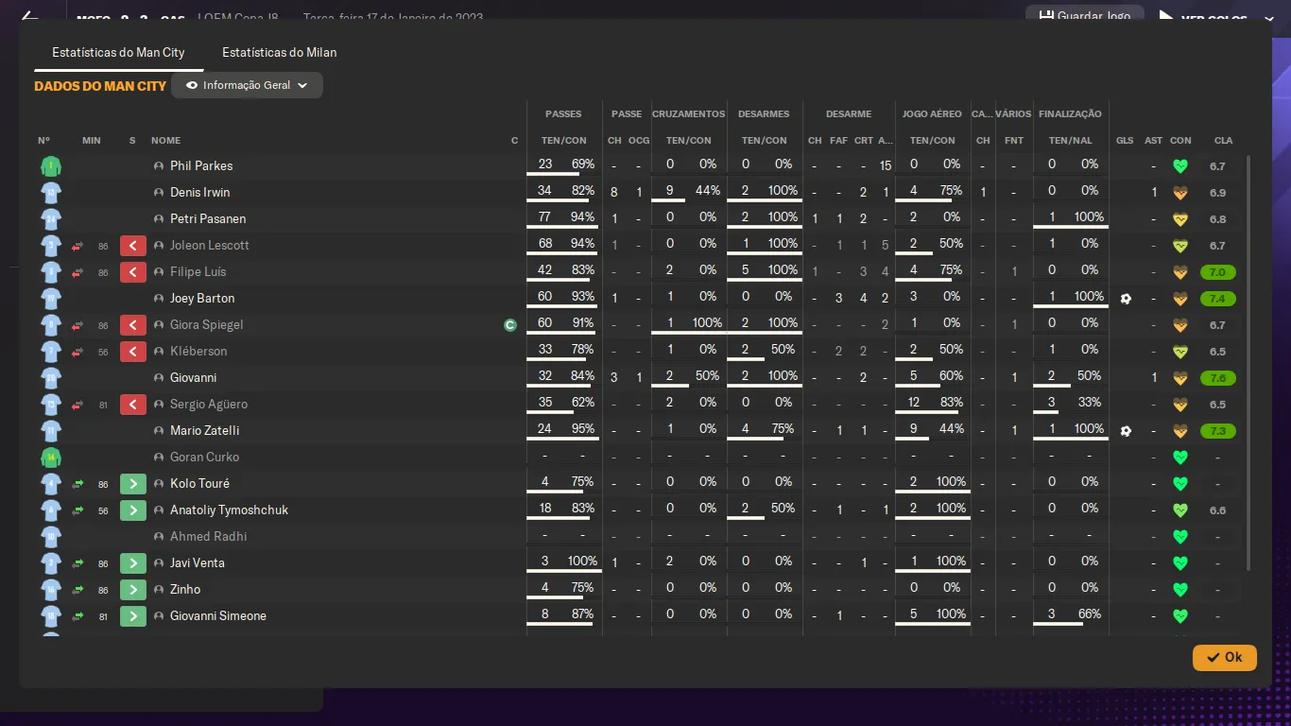Select Estatísticas do Man City tab
This screenshot has height=726, width=1291.
click(118, 52)
